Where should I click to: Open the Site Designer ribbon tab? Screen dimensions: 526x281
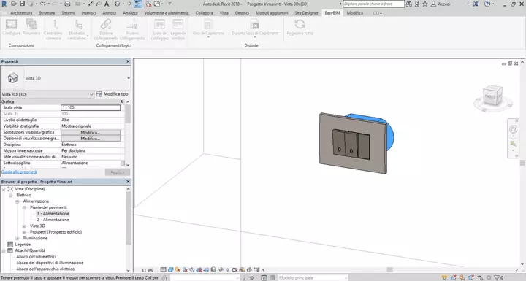306,12
